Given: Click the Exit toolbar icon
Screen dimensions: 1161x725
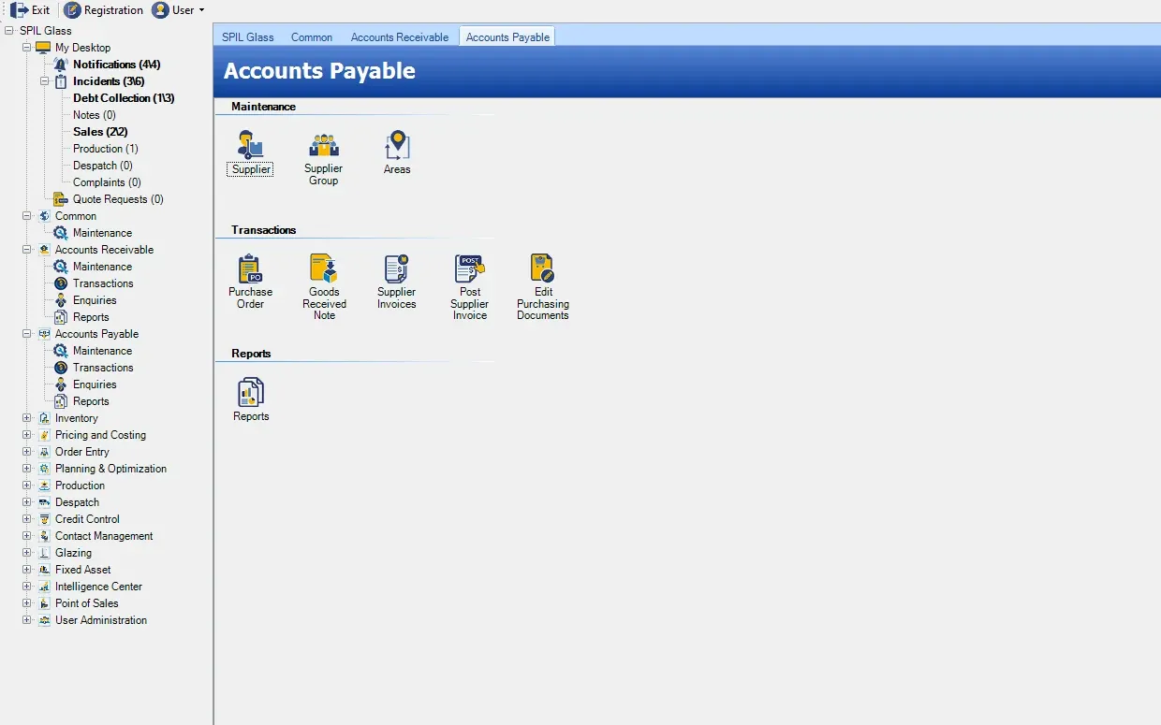Looking at the screenshot, I should (x=19, y=10).
